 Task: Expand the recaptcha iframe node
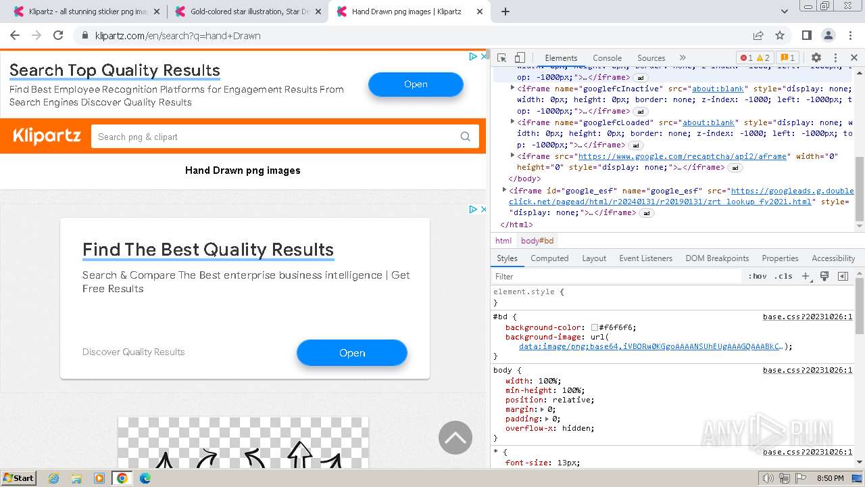[x=513, y=156]
